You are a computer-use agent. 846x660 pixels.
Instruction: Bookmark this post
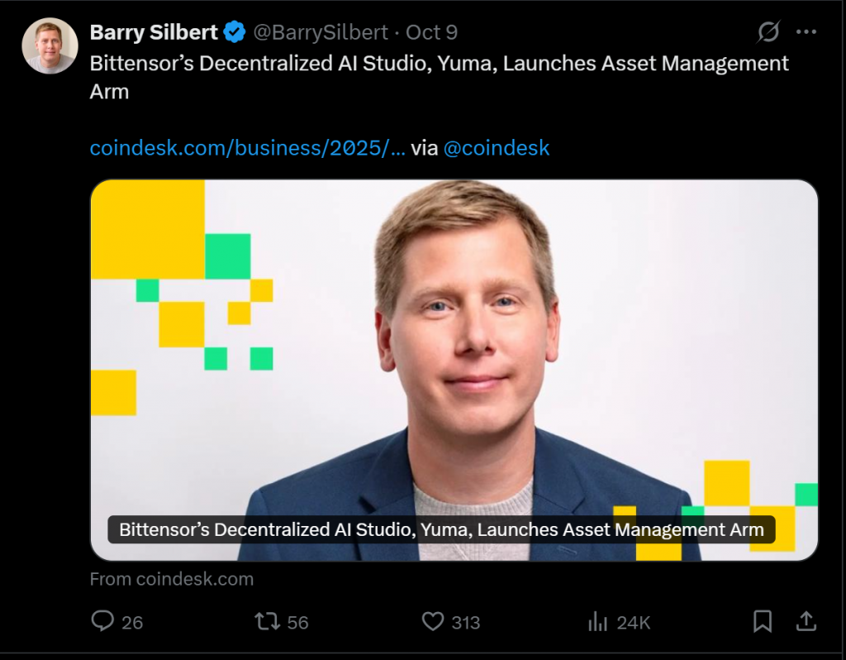click(762, 621)
